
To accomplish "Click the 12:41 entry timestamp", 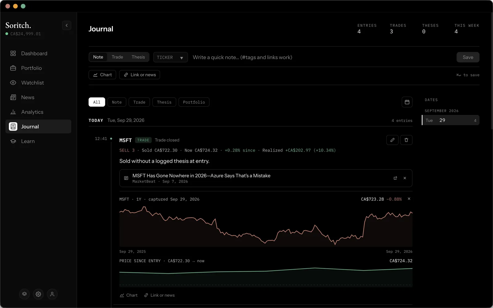I will [x=101, y=139].
